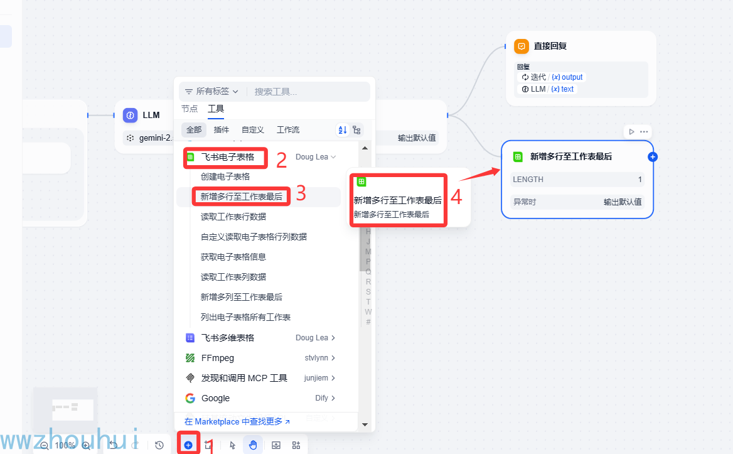Activate the hand pan mode tool
Screen dimensions: 733x454
coord(253,445)
